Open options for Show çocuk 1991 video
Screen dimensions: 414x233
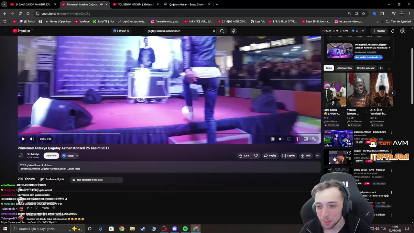[x=392, y=170]
